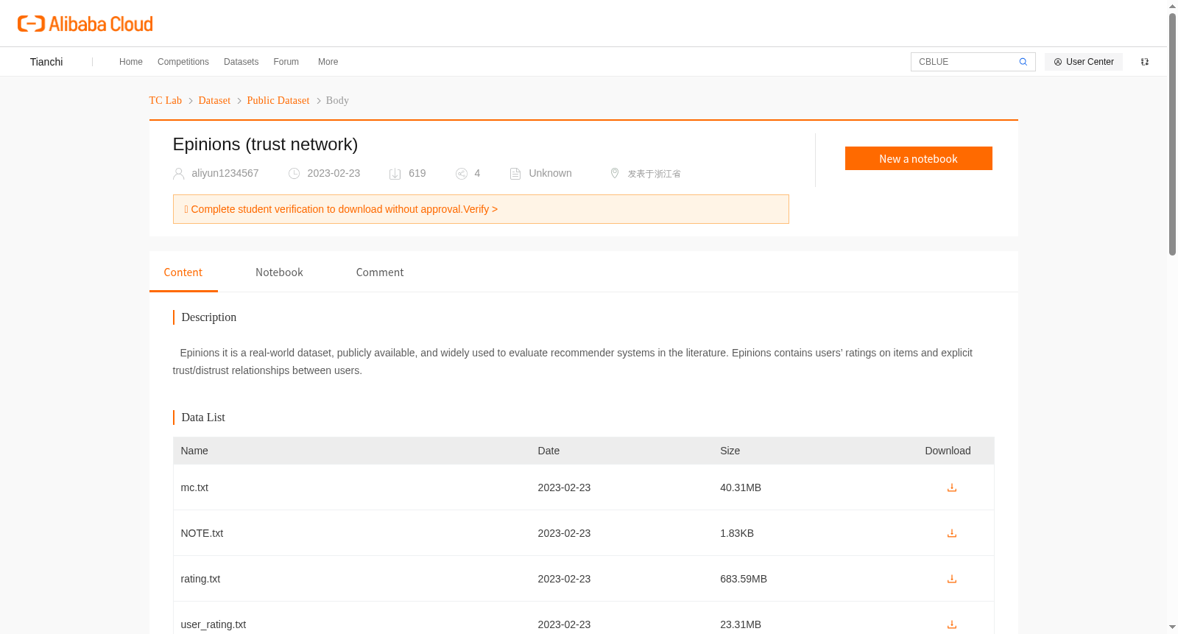Click the publish date clock icon
Viewport: 1178px width, 634px height.
(294, 174)
